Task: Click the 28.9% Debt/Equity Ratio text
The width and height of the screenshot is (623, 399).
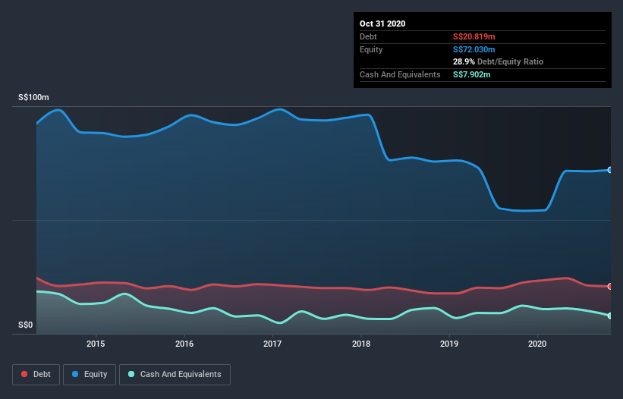Action: click(499, 62)
